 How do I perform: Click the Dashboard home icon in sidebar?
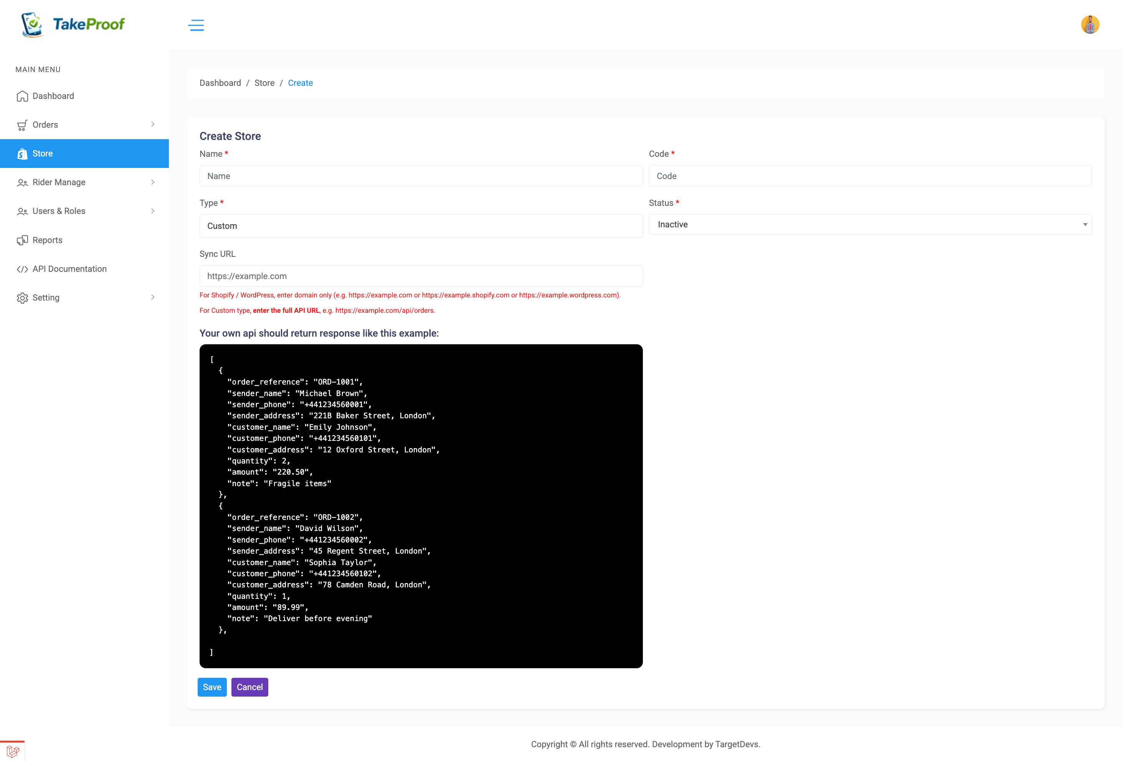pyautogui.click(x=22, y=96)
